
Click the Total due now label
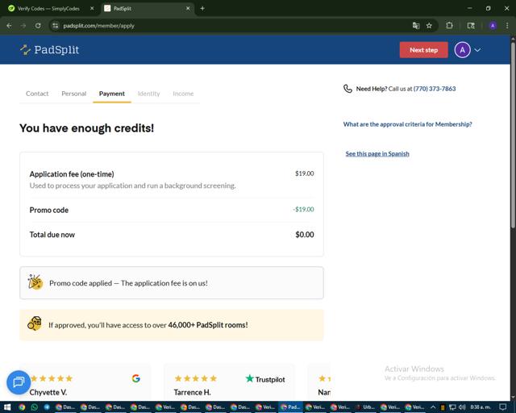click(x=52, y=235)
